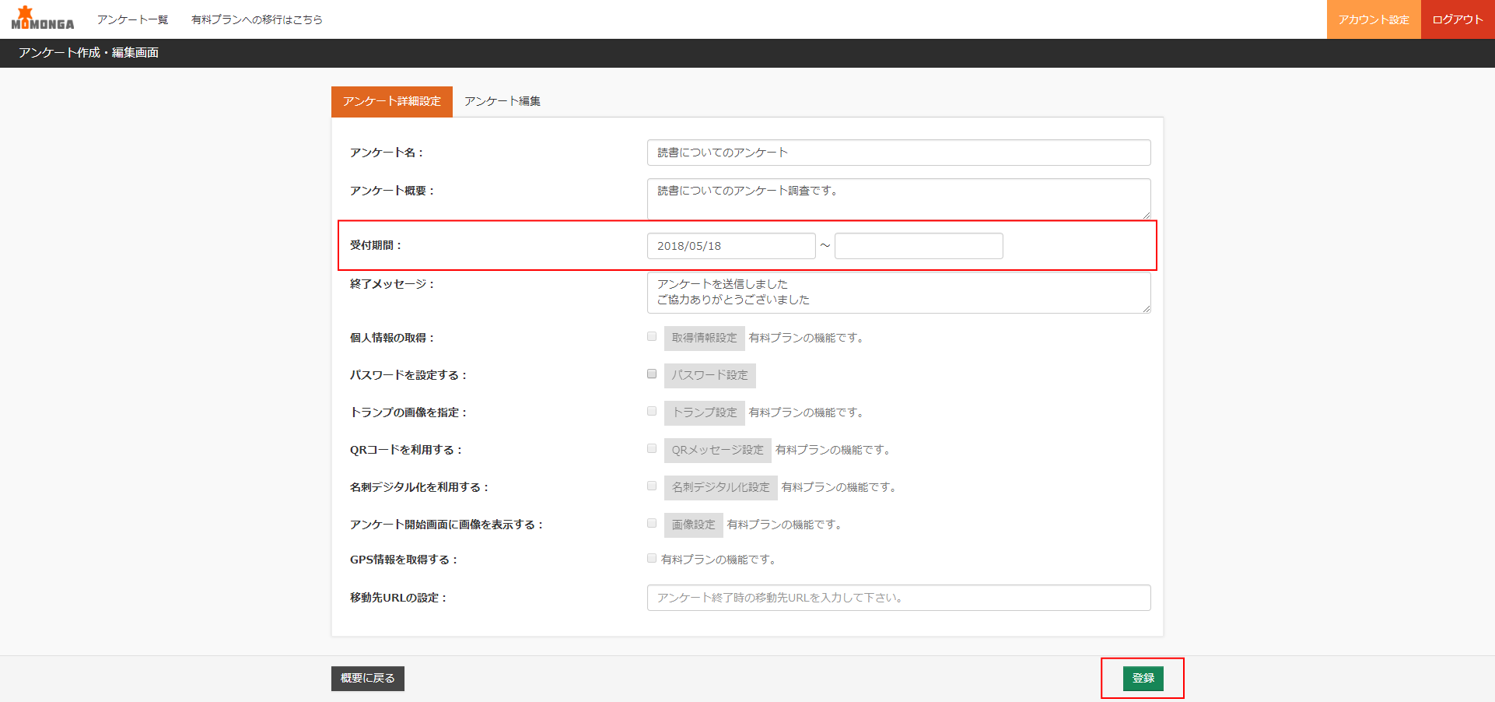The width and height of the screenshot is (1495, 702).
Task: Enable the パスワードを設定する checkbox
Action: pyautogui.click(x=652, y=374)
